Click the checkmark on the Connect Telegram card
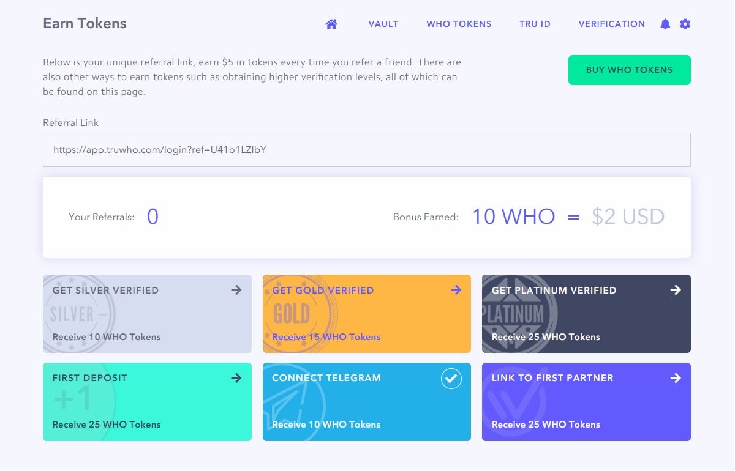735x471 pixels. pyautogui.click(x=451, y=379)
